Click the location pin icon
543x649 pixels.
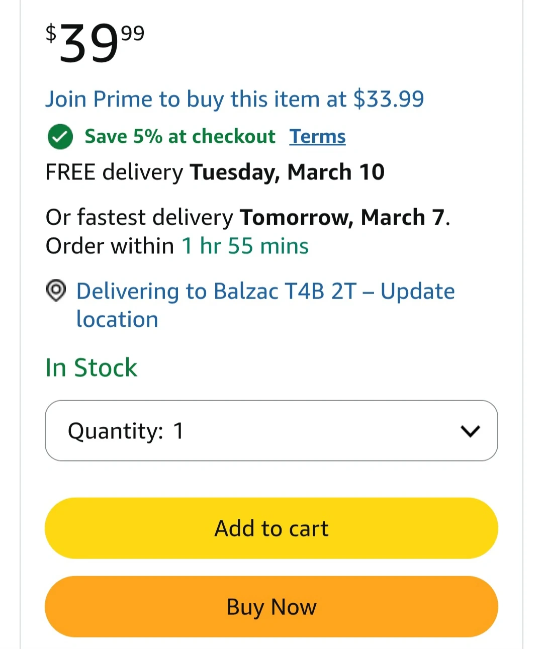tap(56, 291)
